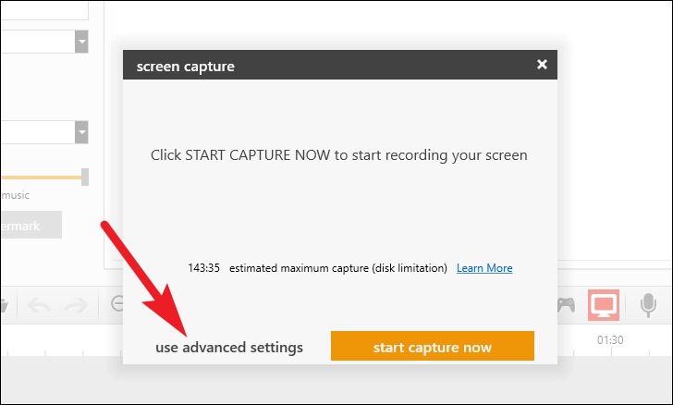Click the 01:30 marker on timeline
Image resolution: width=673 pixels, height=405 pixels.
(610, 339)
